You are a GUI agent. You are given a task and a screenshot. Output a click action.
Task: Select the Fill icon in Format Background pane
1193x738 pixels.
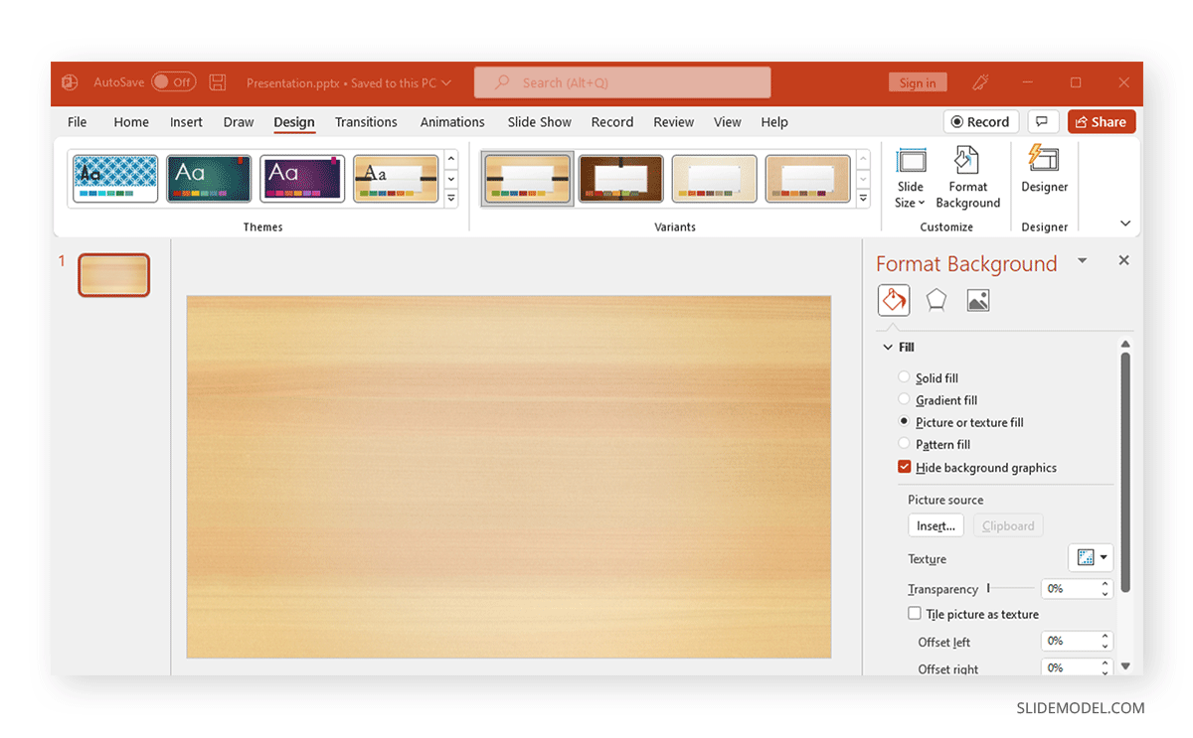(x=893, y=299)
